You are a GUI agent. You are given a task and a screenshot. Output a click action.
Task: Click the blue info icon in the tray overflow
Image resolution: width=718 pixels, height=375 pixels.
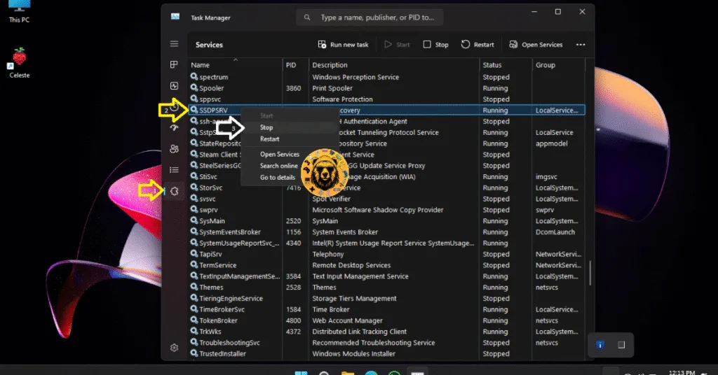[600, 345]
